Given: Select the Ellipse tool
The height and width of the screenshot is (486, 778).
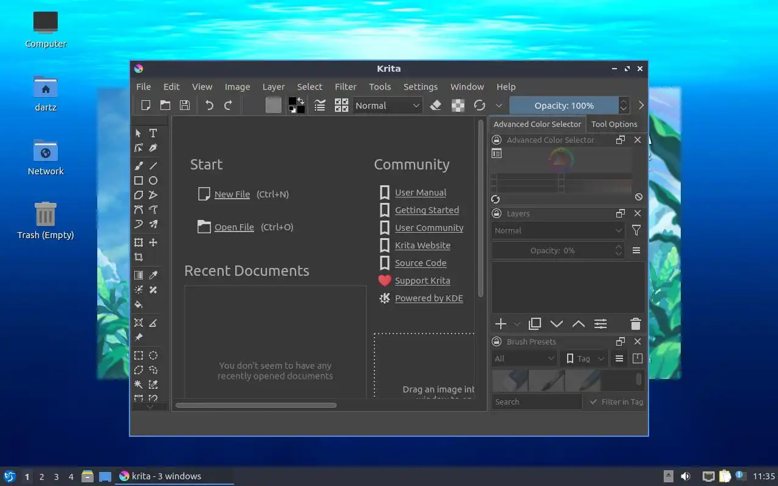Looking at the screenshot, I should pyautogui.click(x=153, y=180).
